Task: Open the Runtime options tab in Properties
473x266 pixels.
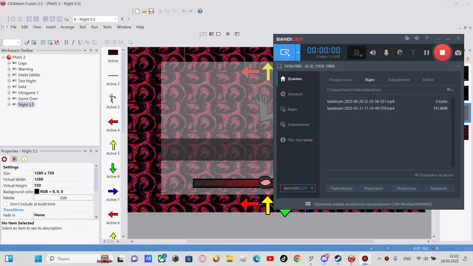Action: click(x=14, y=159)
